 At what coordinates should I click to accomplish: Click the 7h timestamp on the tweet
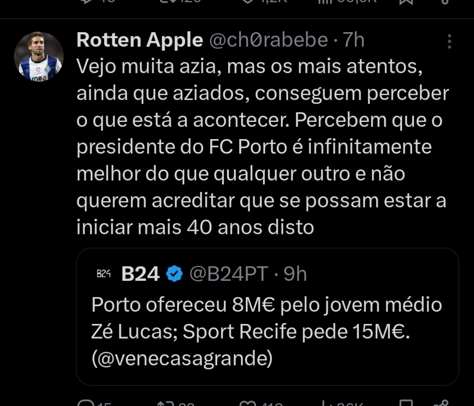[354, 40]
